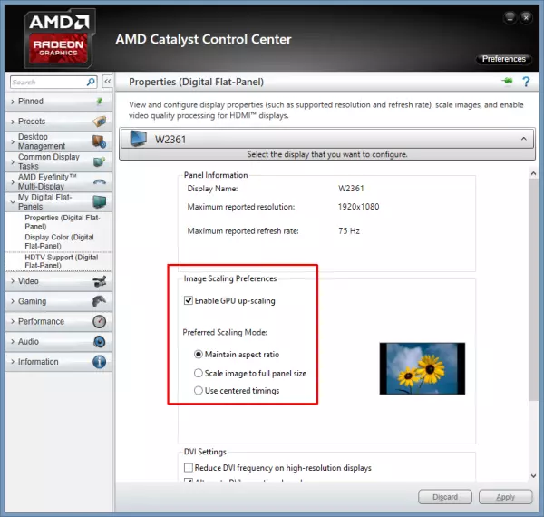Click the My Digital Flat-Panels monitor icon
The image size is (544, 517).
pyautogui.click(x=100, y=201)
